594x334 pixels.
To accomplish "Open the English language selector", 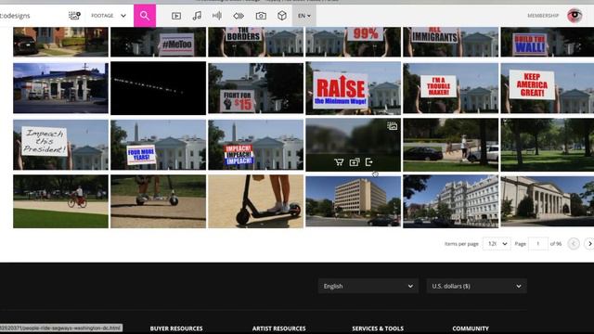I will (368, 286).
